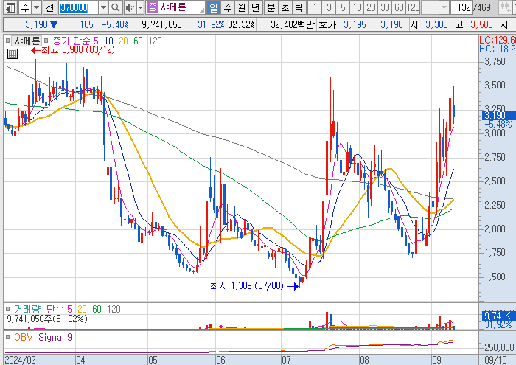Click the volume value 9,741,050 in info bar
Image resolution: width=516 pixels, height=365 pixels.
tap(161, 24)
